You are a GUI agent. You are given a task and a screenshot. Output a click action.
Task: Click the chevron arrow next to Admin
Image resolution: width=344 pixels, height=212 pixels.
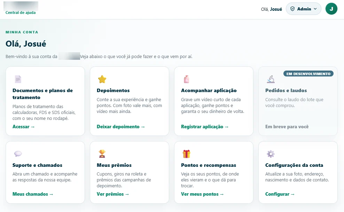(x=315, y=9)
